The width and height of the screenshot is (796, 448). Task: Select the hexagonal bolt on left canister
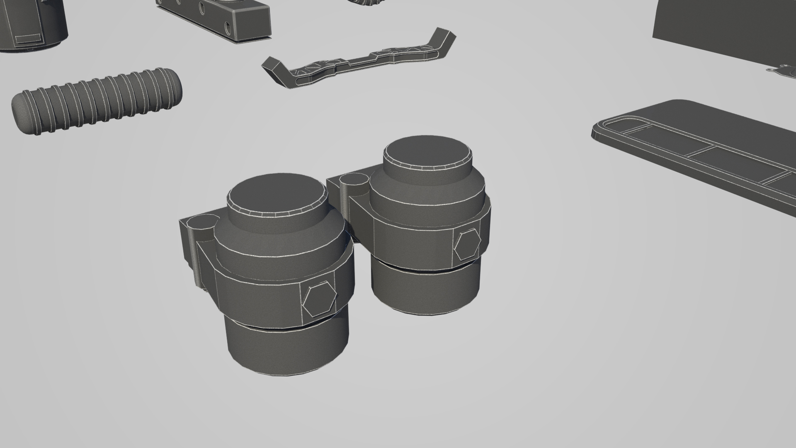(319, 299)
